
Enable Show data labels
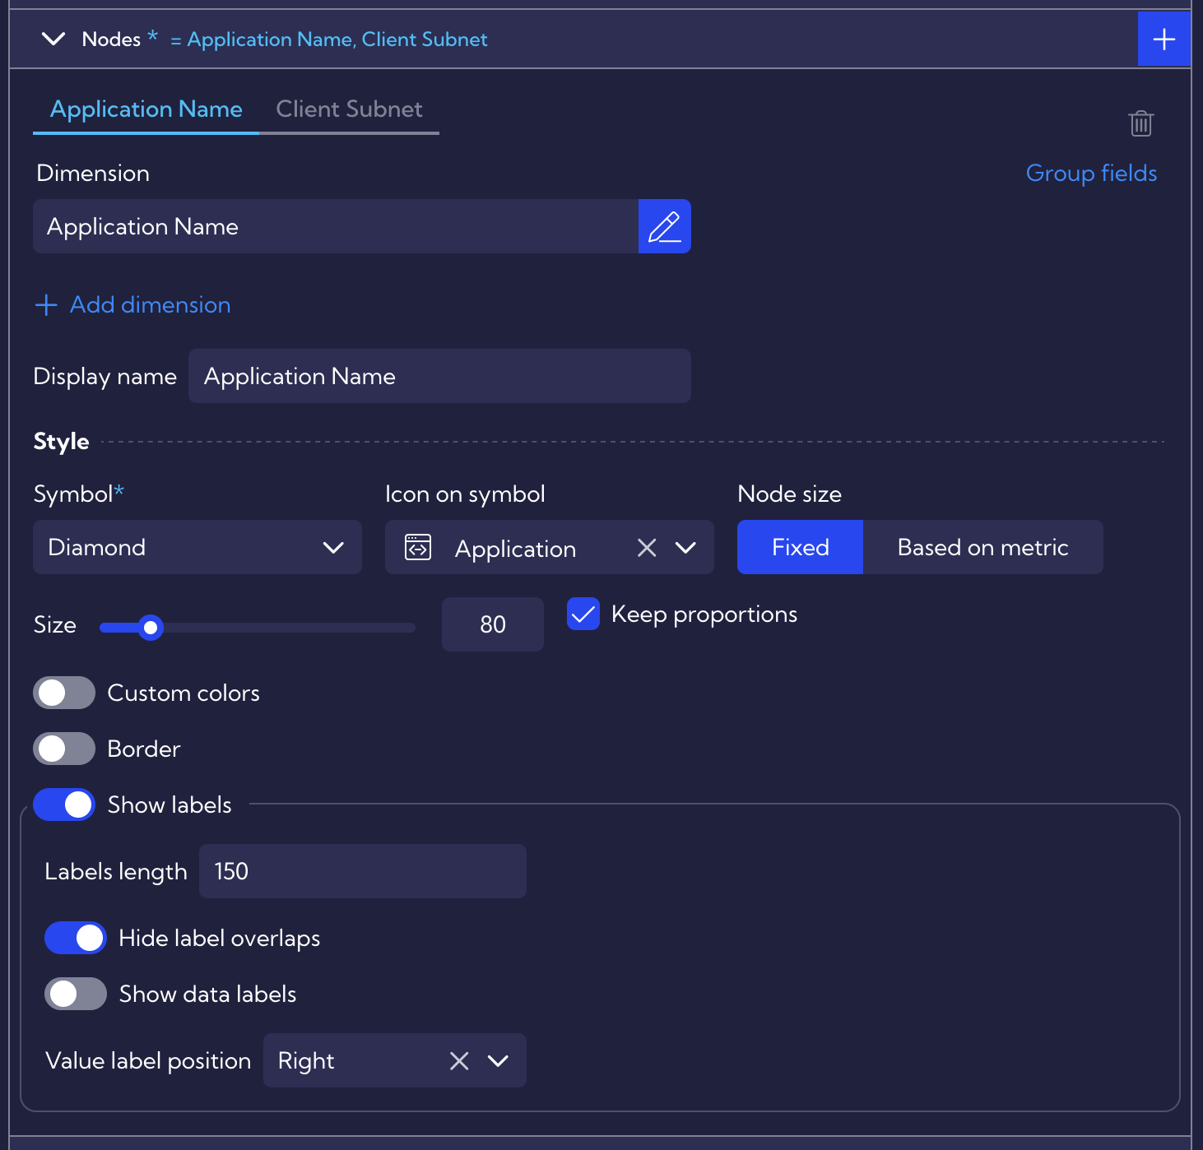76,994
